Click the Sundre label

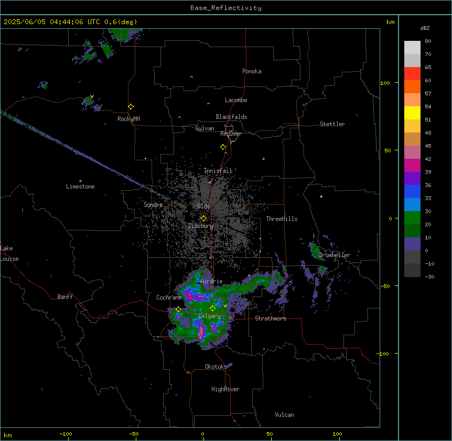[153, 205]
